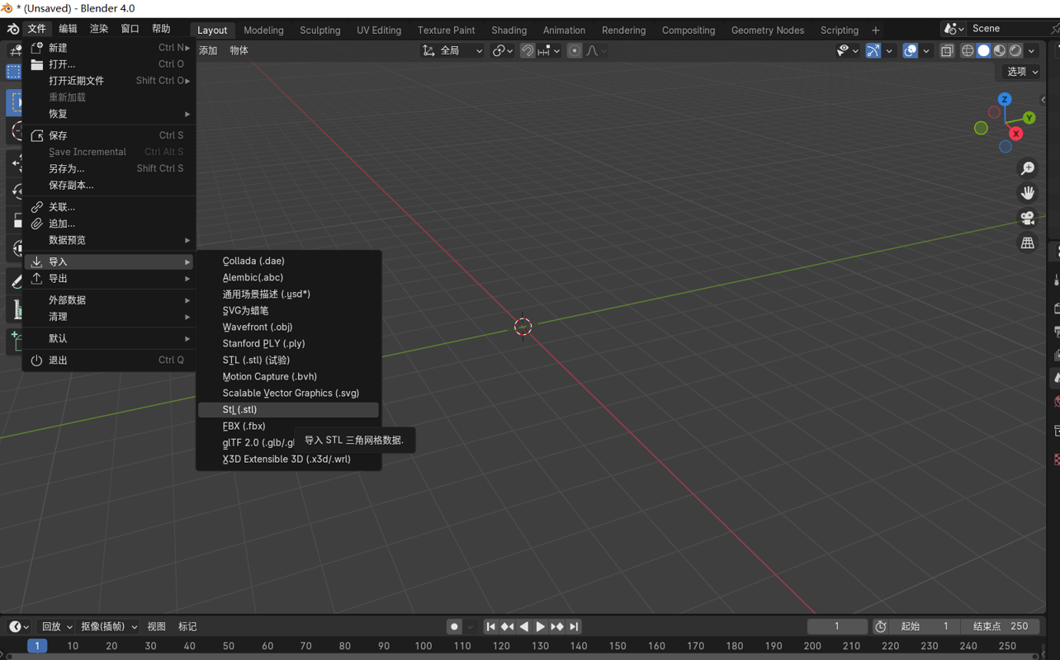Click the red X axis gizmo ball
Viewport: 1060px width, 660px height.
(x=1016, y=134)
